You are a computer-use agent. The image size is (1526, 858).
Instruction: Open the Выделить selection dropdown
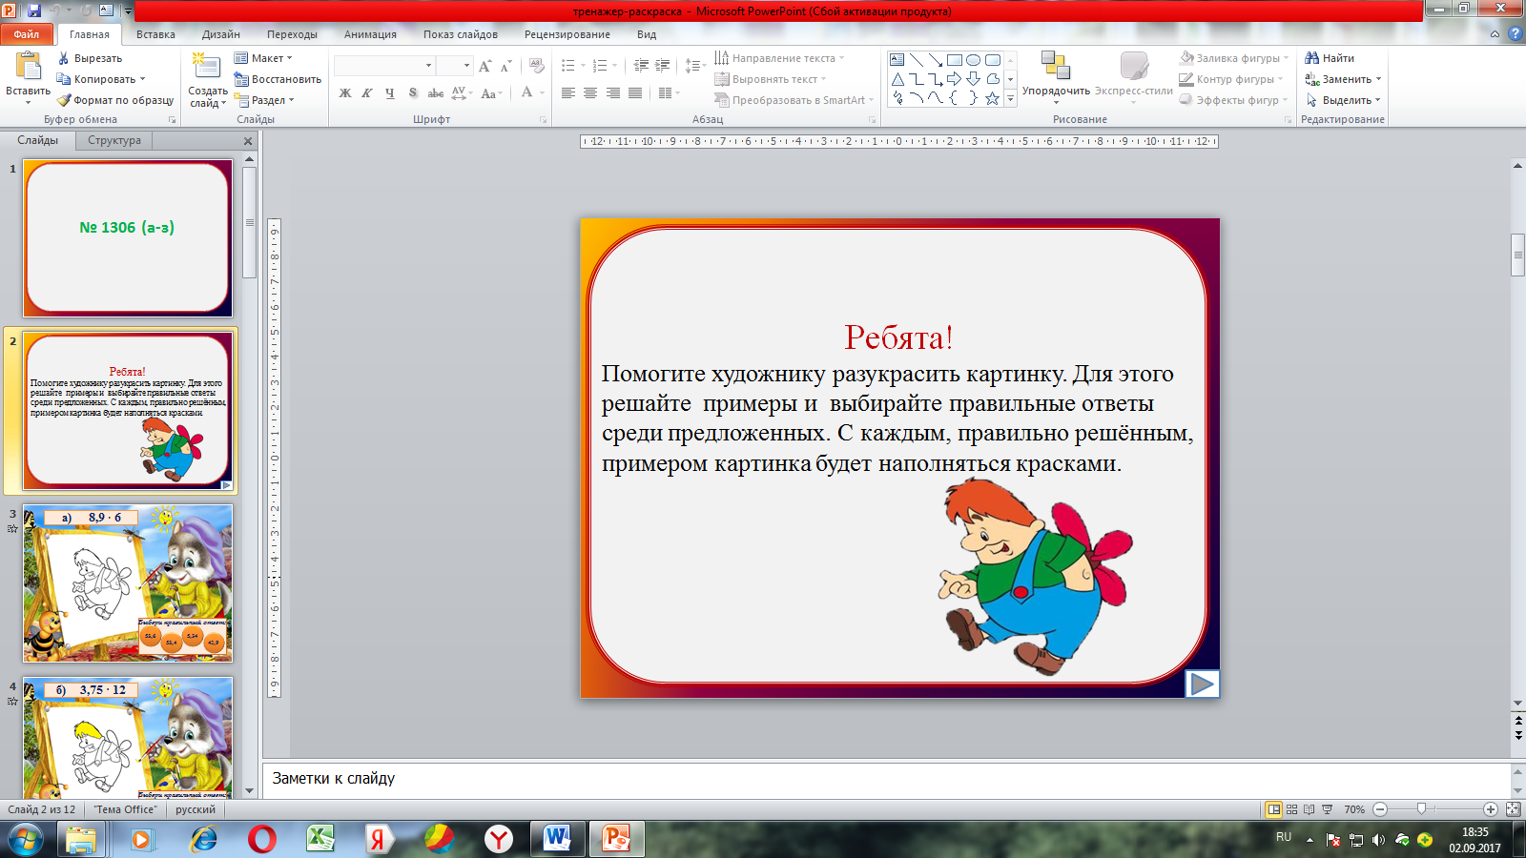(1344, 100)
